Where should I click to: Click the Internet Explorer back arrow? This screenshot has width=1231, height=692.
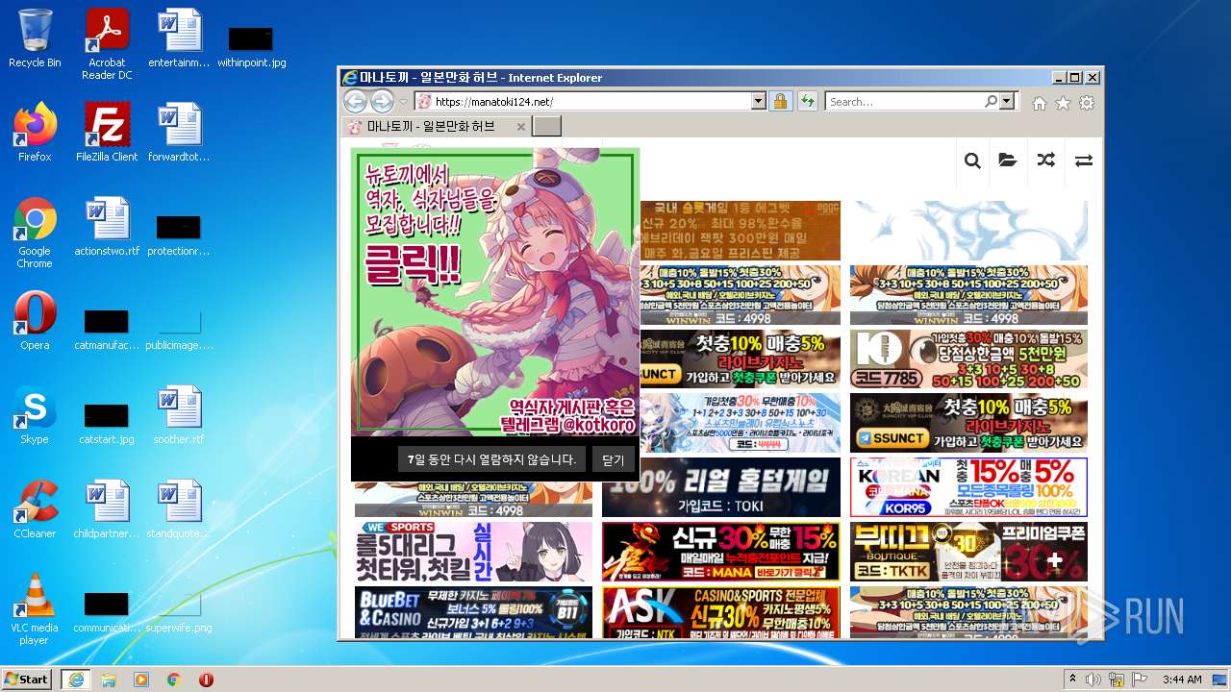(355, 101)
